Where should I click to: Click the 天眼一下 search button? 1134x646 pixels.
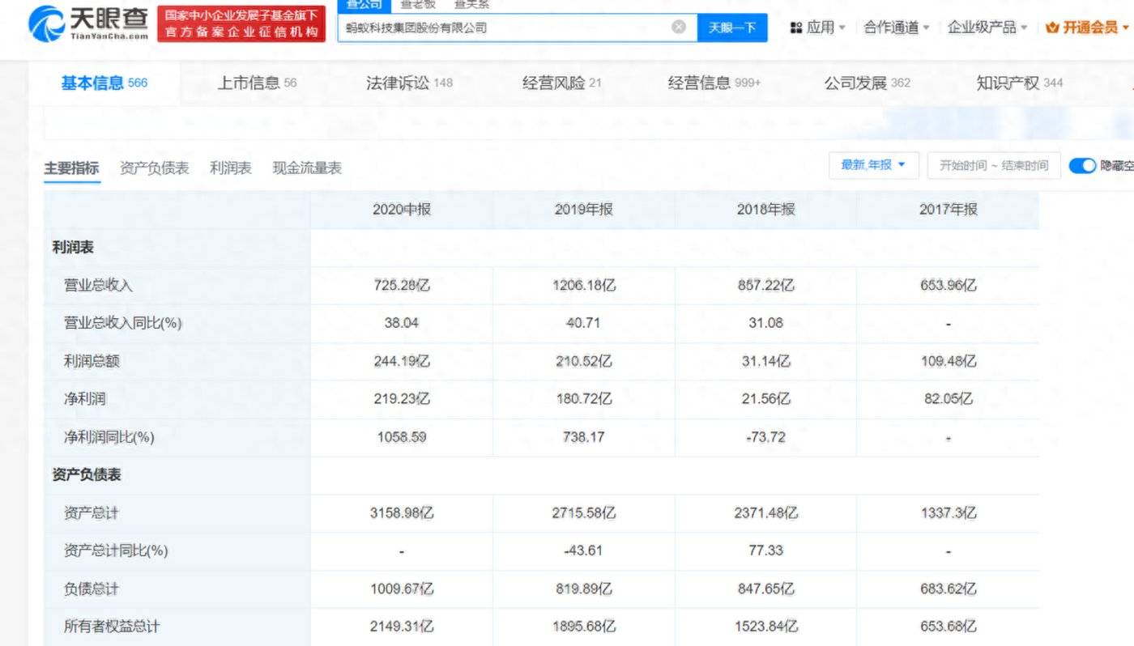click(x=731, y=27)
